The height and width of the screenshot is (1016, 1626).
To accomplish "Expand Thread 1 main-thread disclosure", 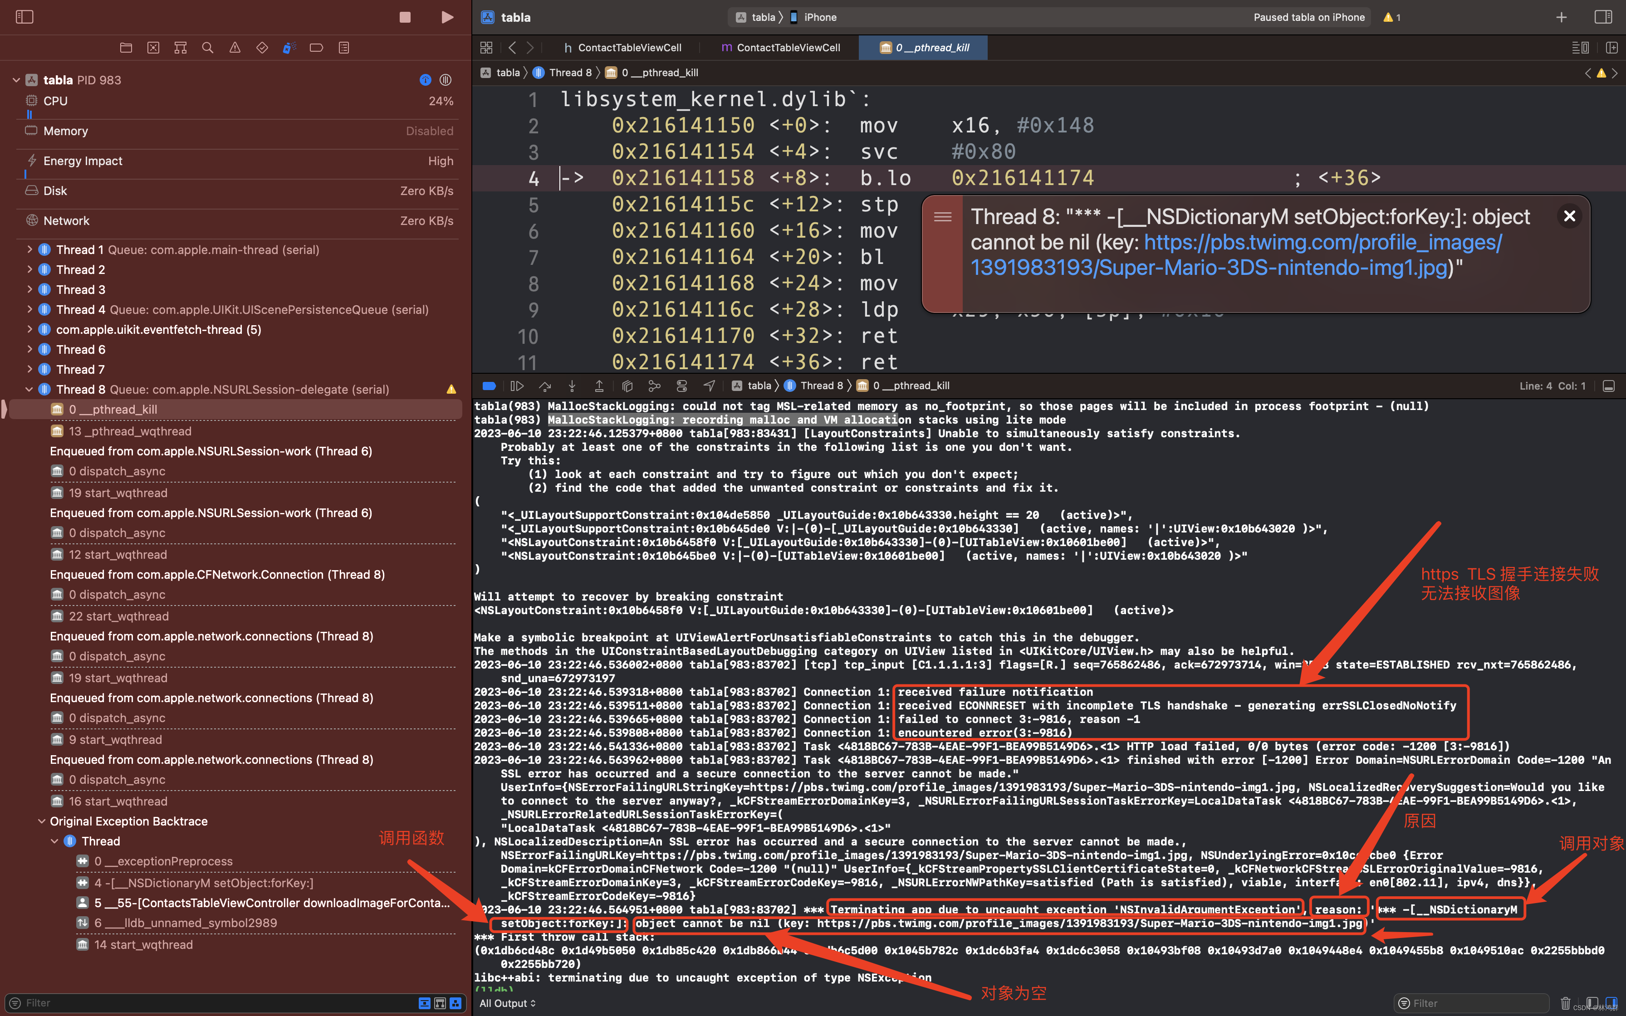I will coord(29,250).
